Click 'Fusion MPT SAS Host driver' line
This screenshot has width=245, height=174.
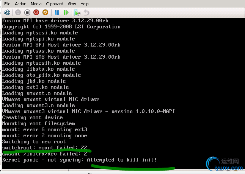point(61,57)
